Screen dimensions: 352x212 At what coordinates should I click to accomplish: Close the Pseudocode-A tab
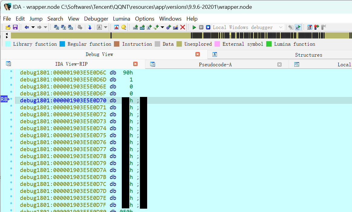coord(279,65)
